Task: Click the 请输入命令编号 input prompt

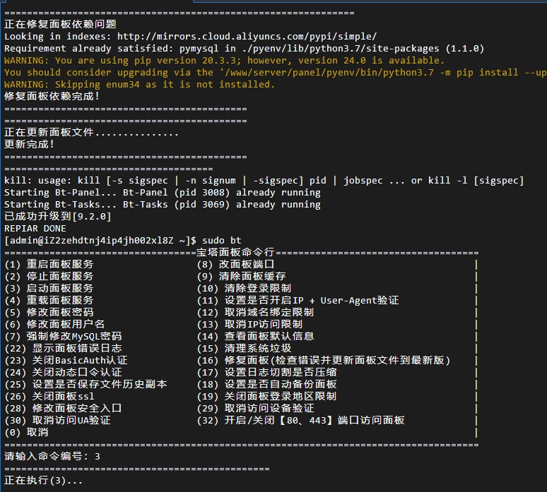Action: (x=52, y=457)
